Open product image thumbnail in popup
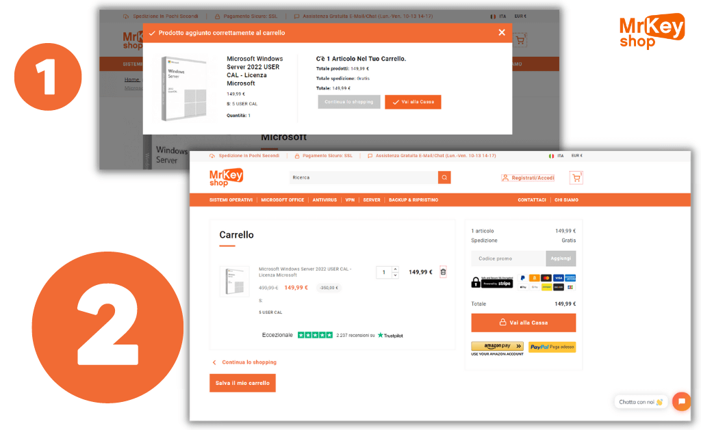 185,88
